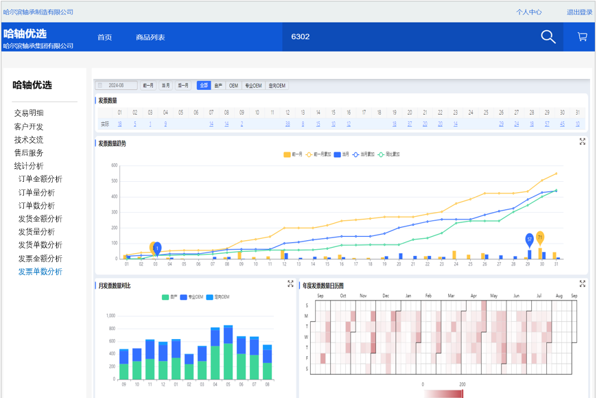The image size is (597, 398).
Task: Expand the 年度发票数量日历图 chart to fullscreen
Action: (582, 283)
